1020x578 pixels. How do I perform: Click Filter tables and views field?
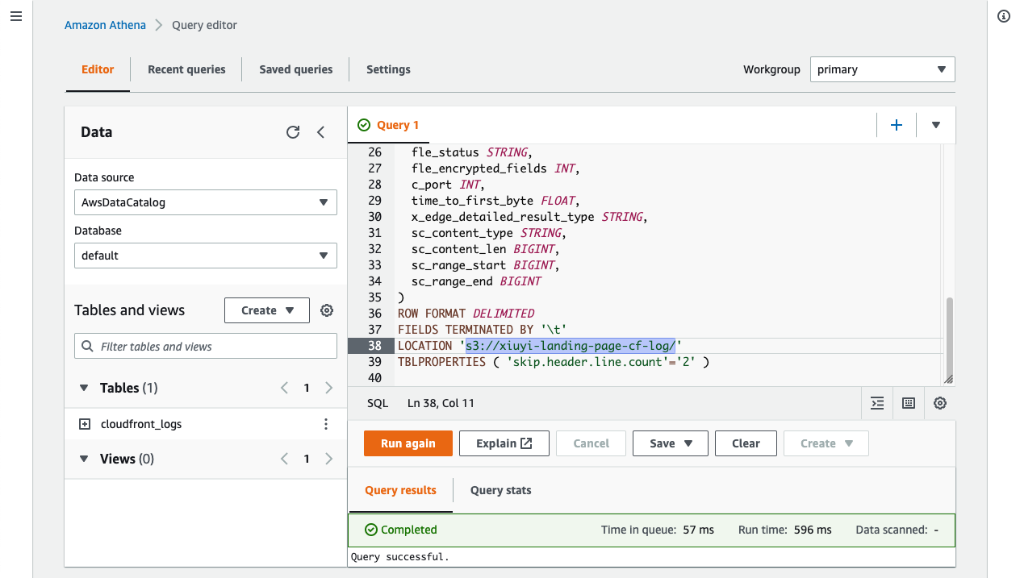pos(206,347)
